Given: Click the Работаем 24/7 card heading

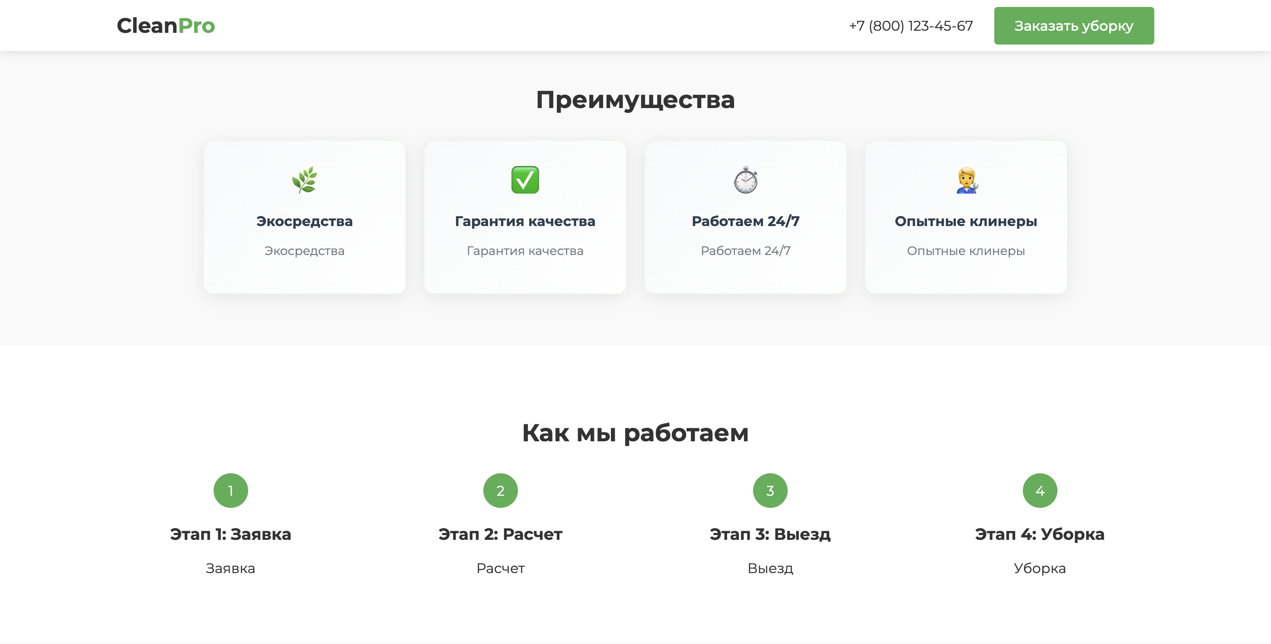Looking at the screenshot, I should tap(746, 221).
